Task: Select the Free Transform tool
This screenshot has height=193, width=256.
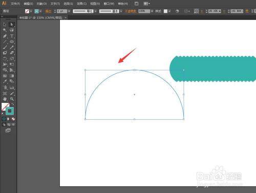Action: pos(12,65)
